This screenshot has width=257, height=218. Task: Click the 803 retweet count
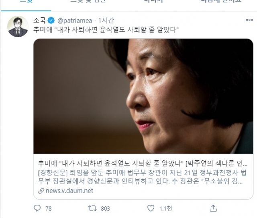tap(105, 209)
